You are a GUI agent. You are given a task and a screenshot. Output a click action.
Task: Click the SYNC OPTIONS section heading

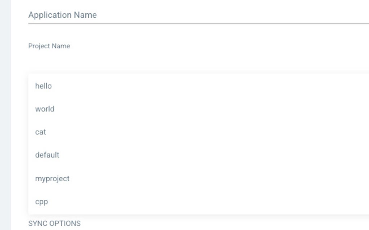coord(54,224)
